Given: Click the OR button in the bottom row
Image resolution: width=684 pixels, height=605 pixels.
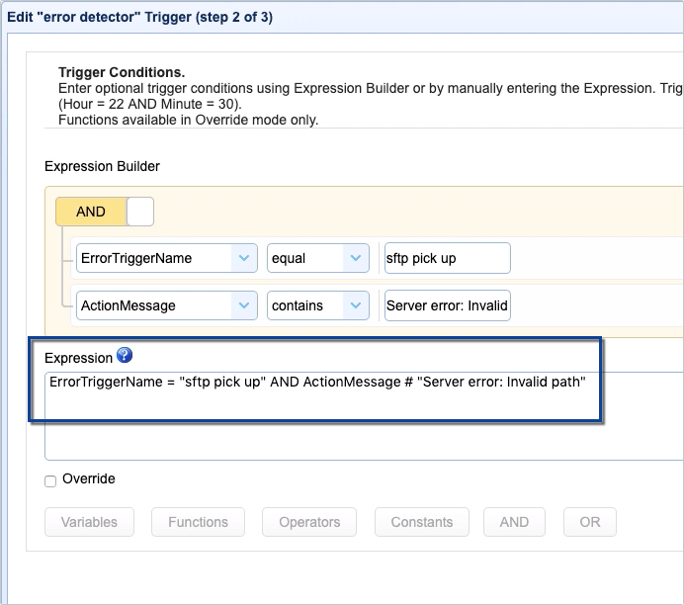Looking at the screenshot, I should click(x=589, y=522).
